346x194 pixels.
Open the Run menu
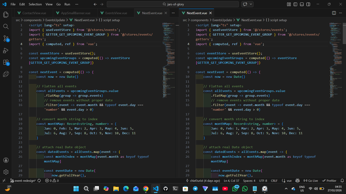click(x=67, y=4)
